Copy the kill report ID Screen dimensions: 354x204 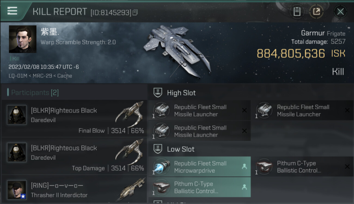[x=135, y=12]
